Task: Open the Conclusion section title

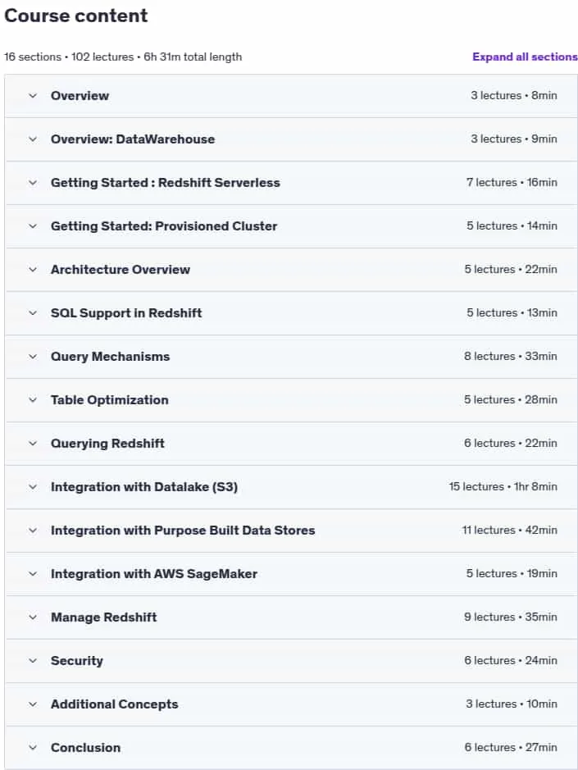Action: (x=85, y=748)
